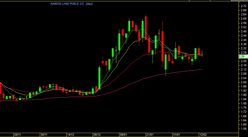Choose the 31/01 date label

[x=177, y=135]
